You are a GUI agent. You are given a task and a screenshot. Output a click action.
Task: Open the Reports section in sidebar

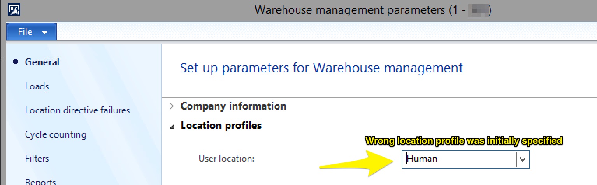pos(40,181)
